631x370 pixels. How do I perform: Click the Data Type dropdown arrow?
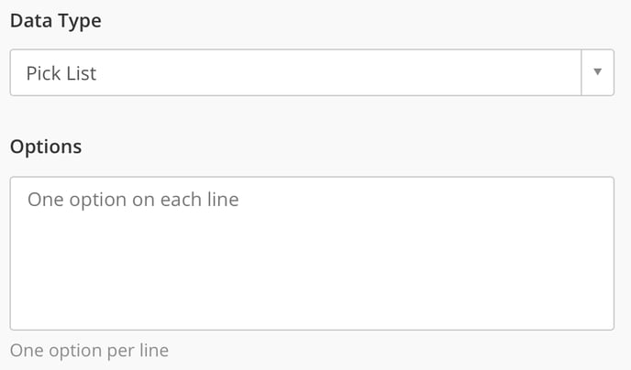(x=597, y=72)
